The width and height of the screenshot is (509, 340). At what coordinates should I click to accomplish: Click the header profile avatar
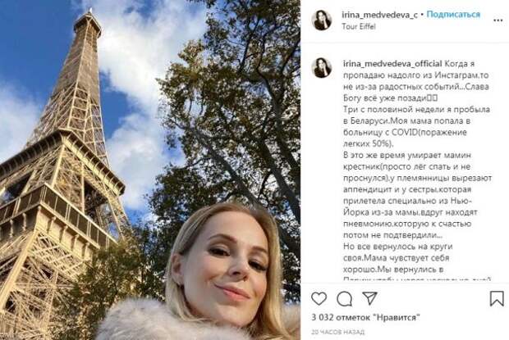[x=321, y=20]
